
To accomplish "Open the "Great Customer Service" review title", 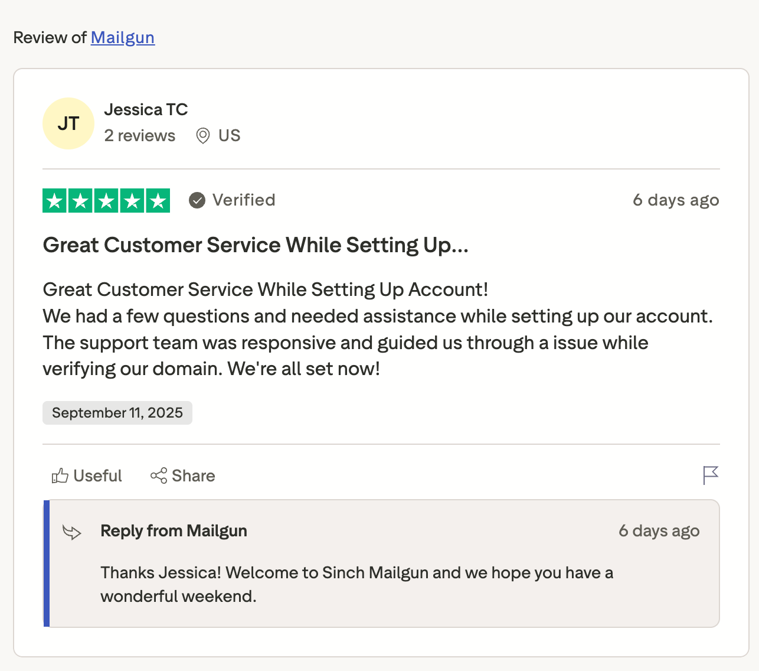I will [x=256, y=245].
